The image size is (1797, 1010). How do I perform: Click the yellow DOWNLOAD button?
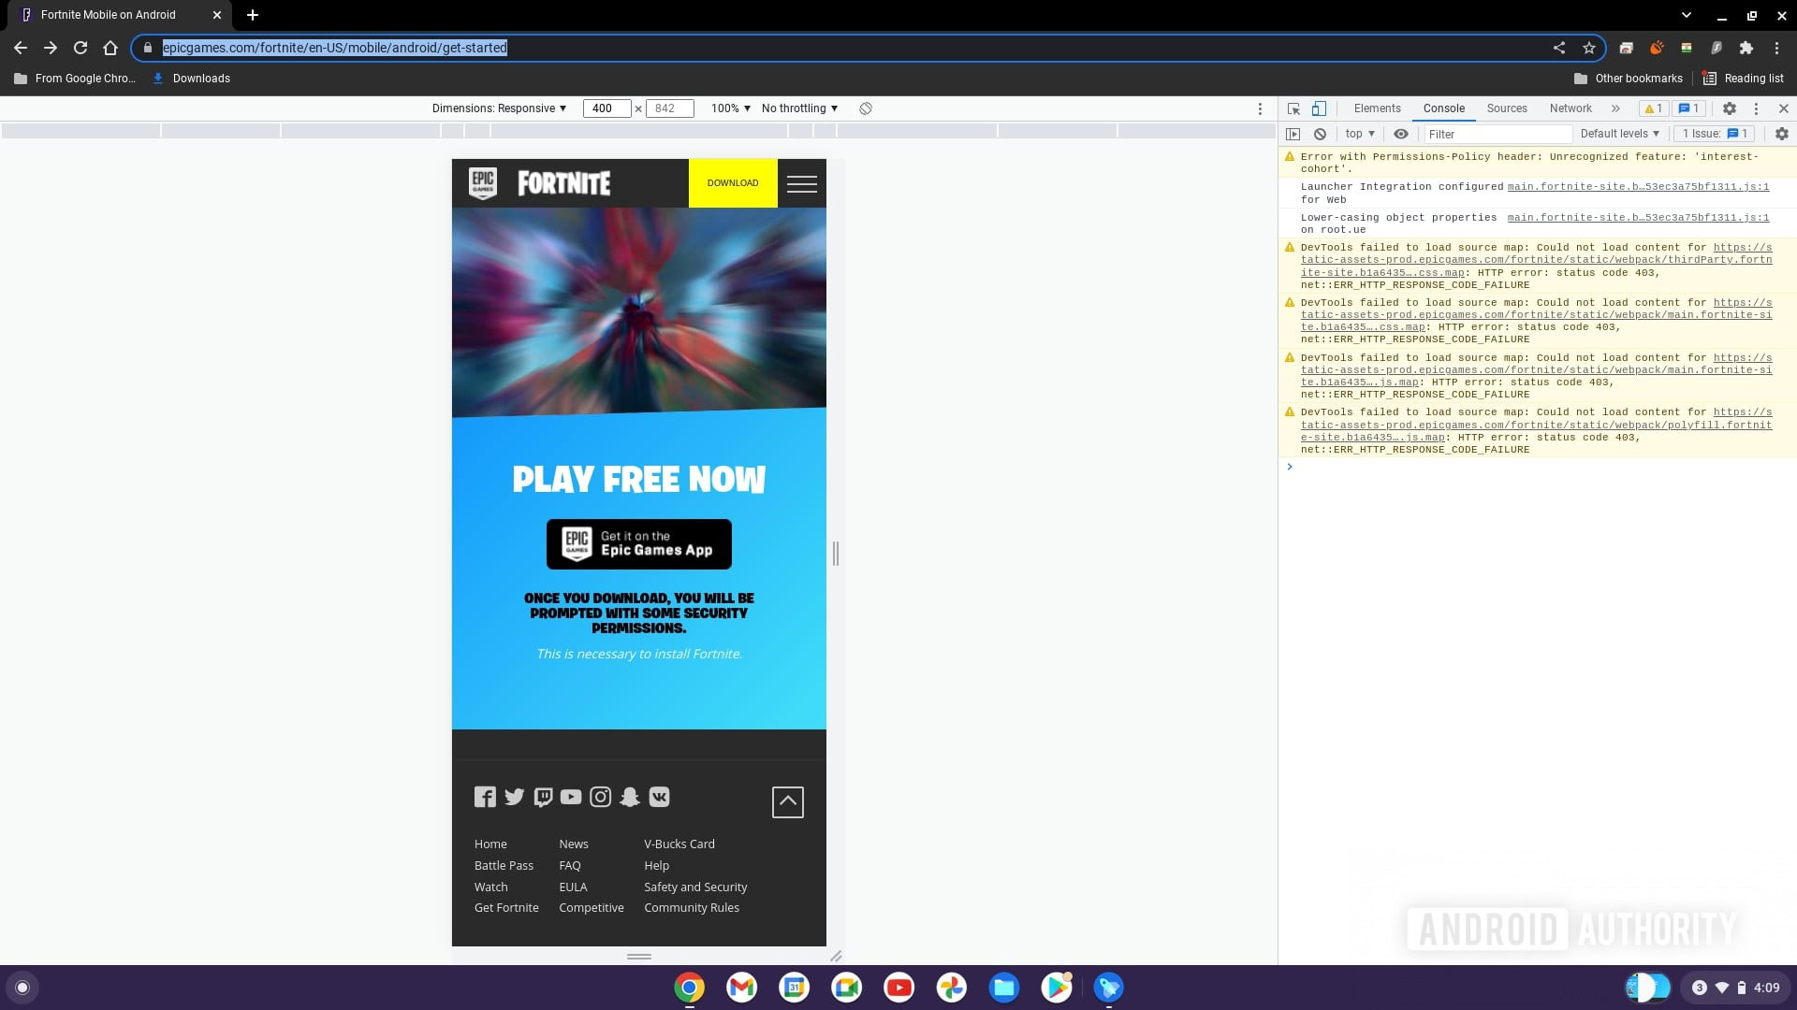[x=733, y=183]
